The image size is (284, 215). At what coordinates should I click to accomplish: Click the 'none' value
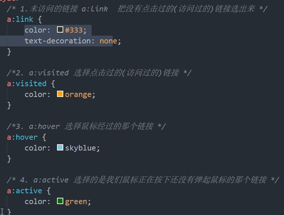[x=108, y=41]
